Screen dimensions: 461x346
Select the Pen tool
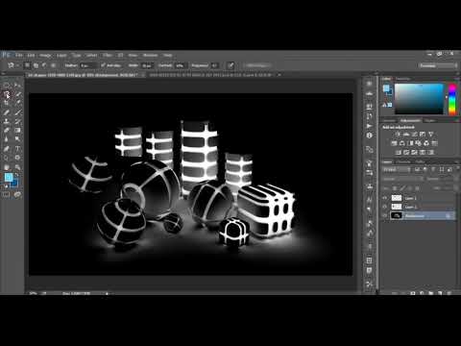coord(7,149)
